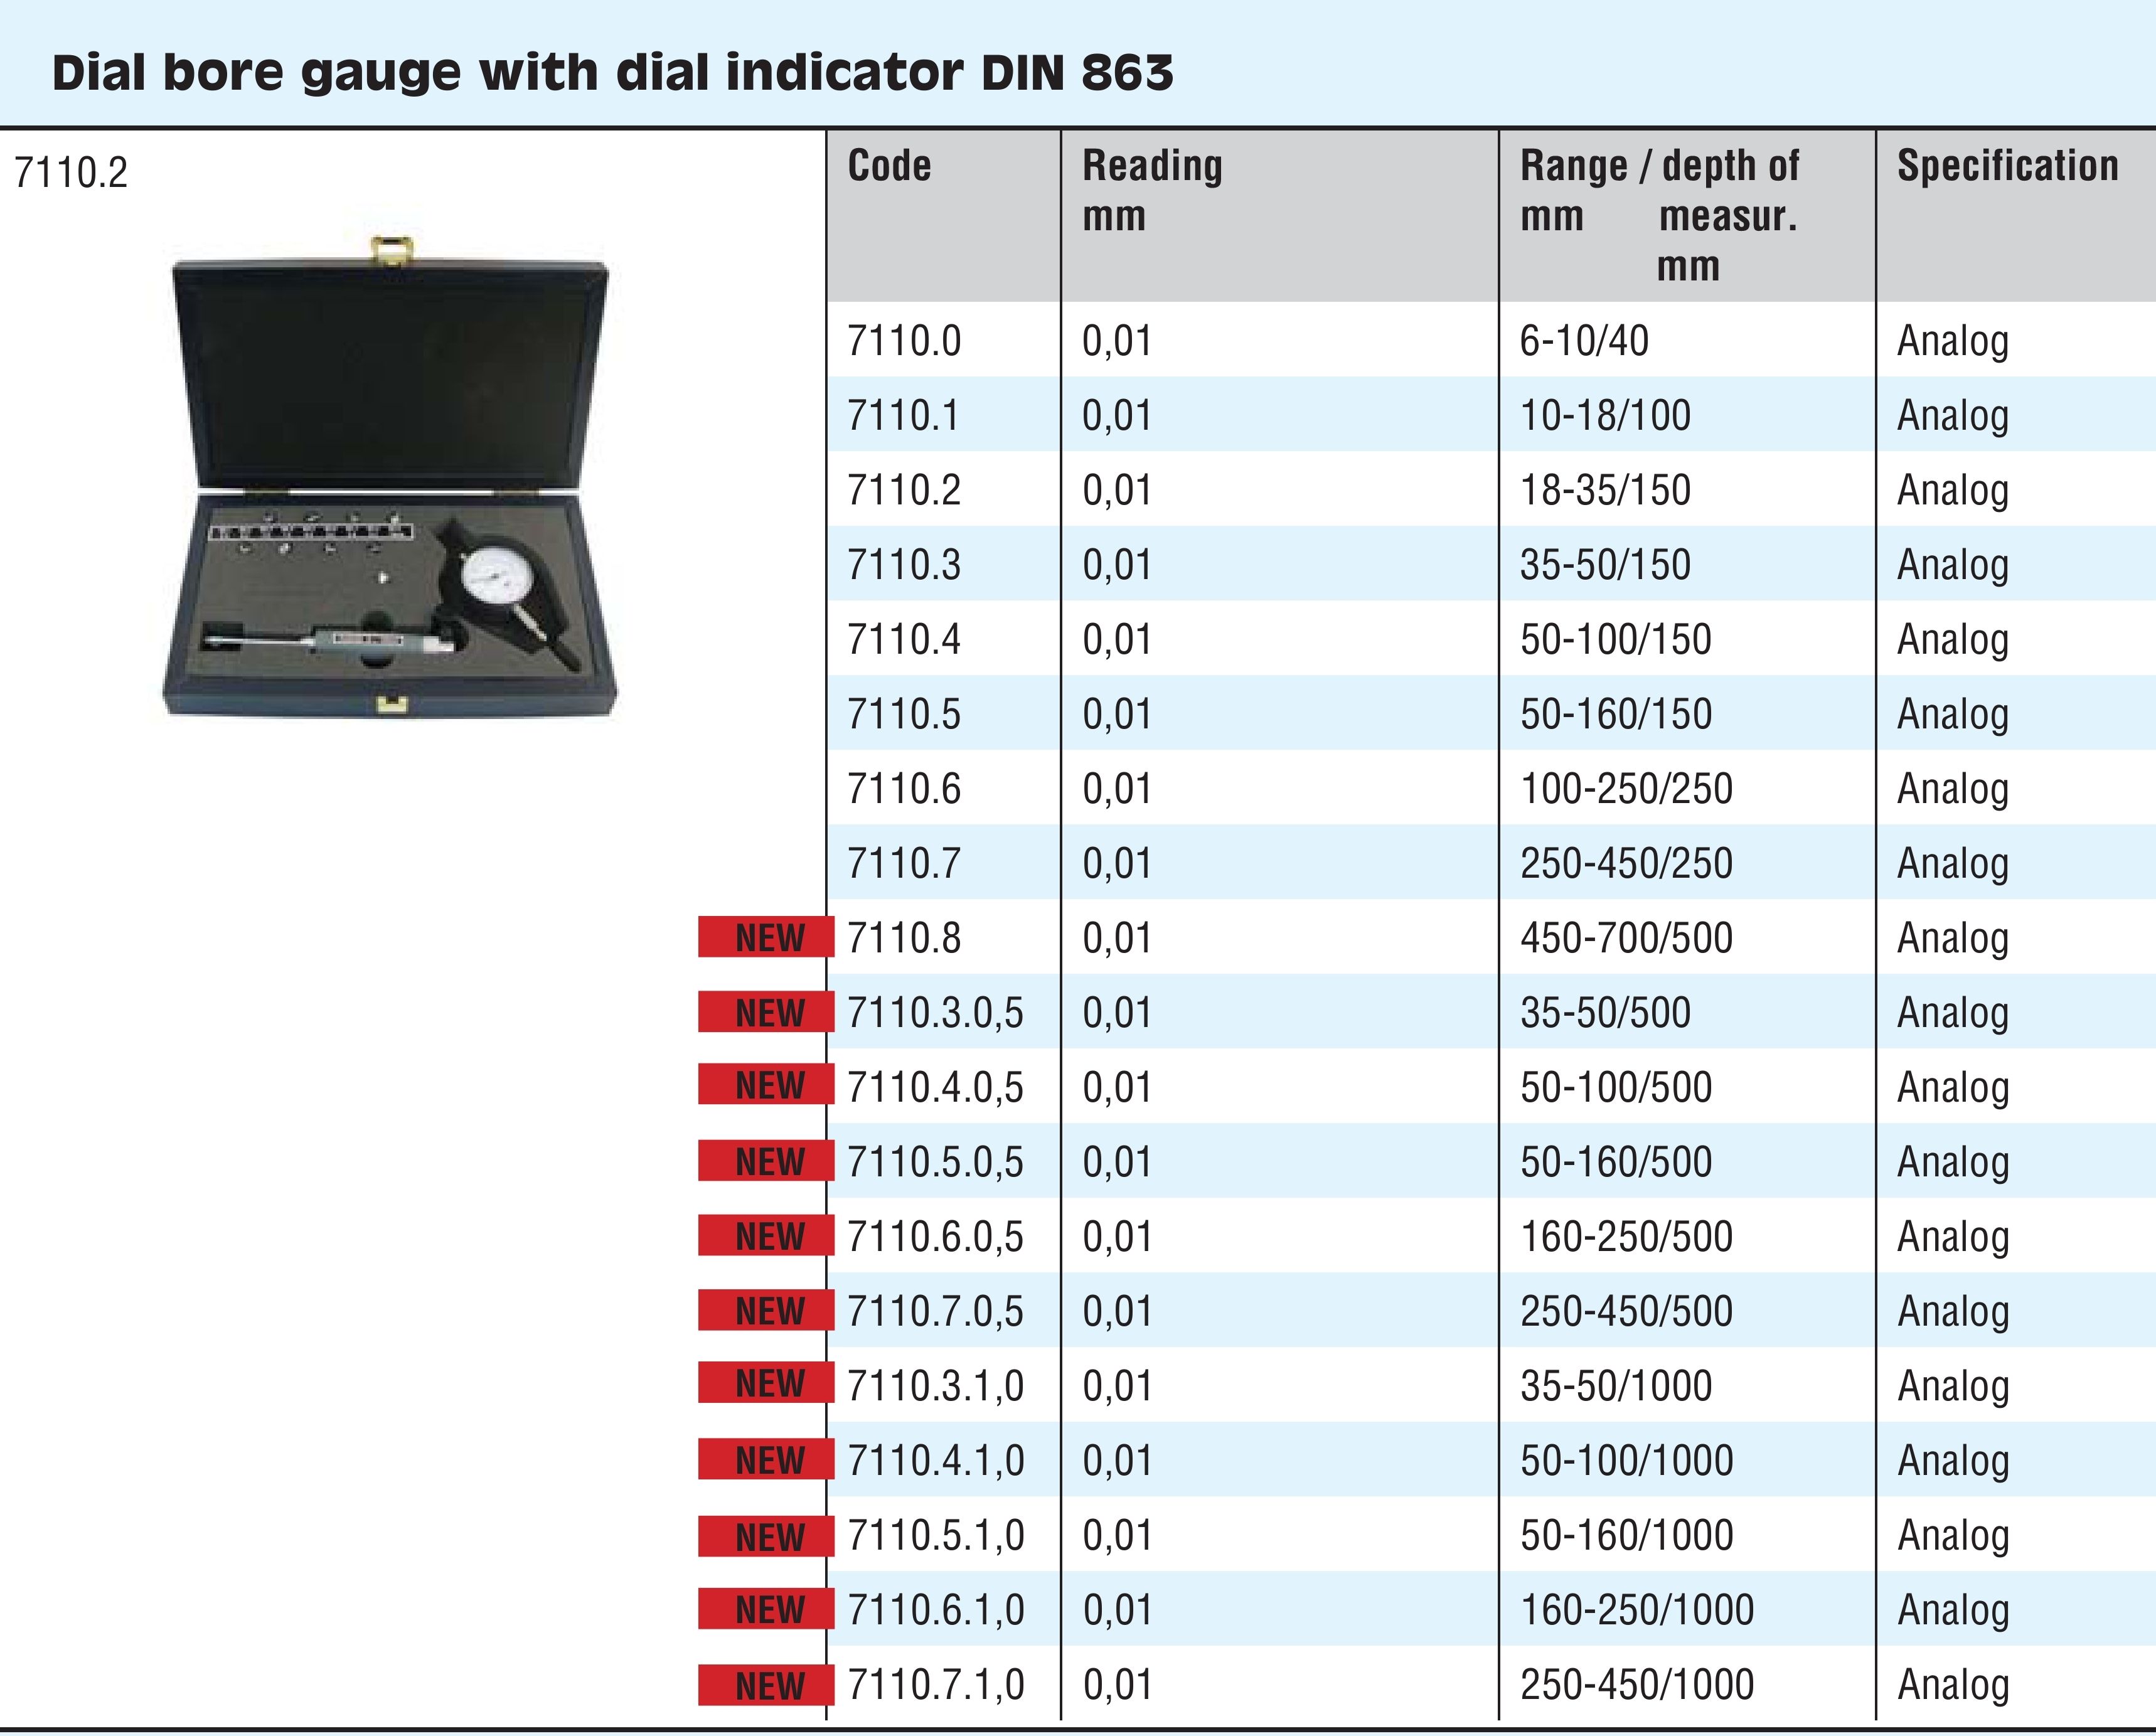2156x1736 pixels.
Task: Click the NEW badge beside 7110.4.0,5
Action: pos(766,1085)
